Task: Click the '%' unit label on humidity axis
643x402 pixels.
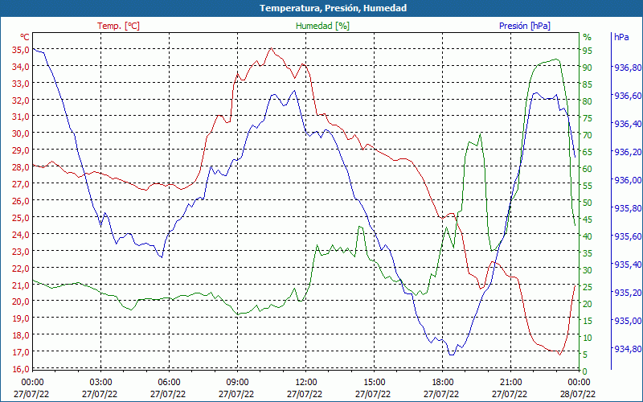Action: (588, 37)
